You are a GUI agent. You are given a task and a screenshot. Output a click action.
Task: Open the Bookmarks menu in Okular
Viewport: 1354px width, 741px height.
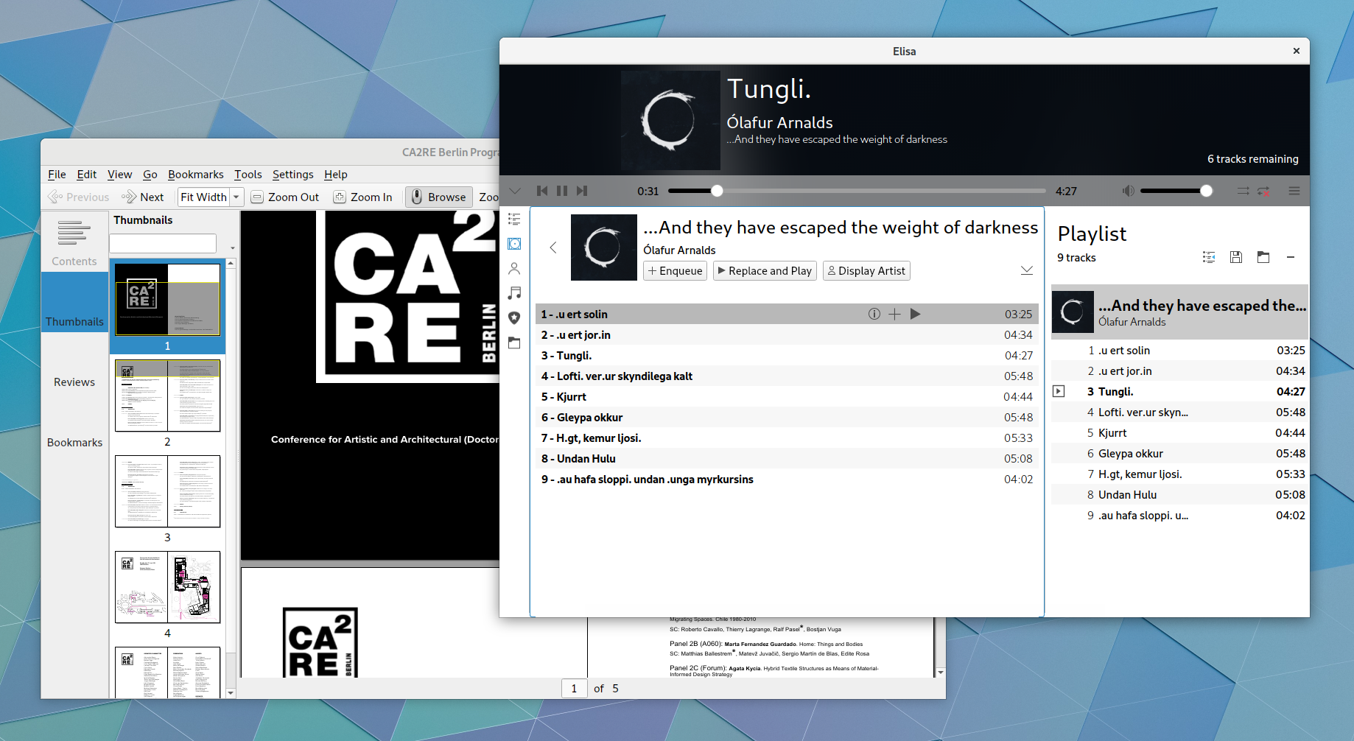pos(195,175)
